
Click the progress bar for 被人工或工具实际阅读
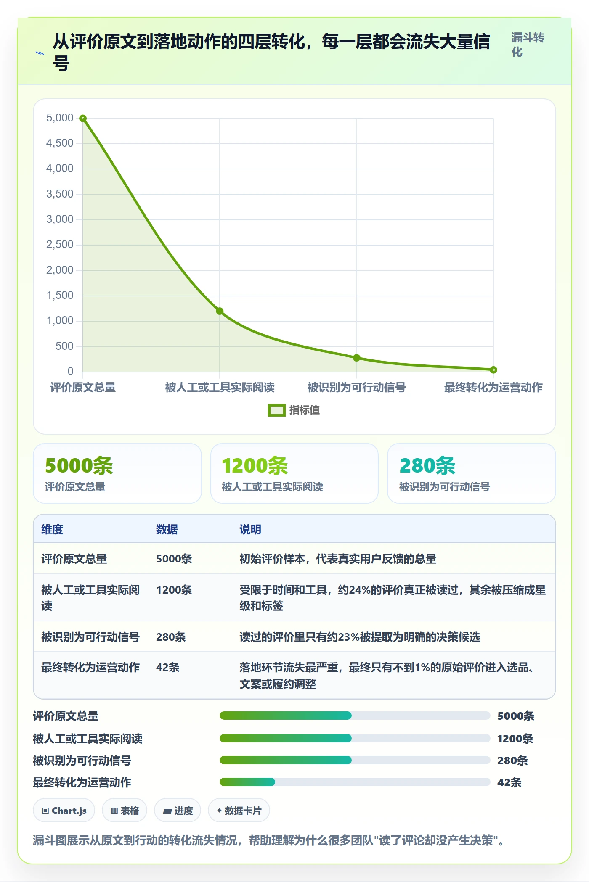click(355, 738)
